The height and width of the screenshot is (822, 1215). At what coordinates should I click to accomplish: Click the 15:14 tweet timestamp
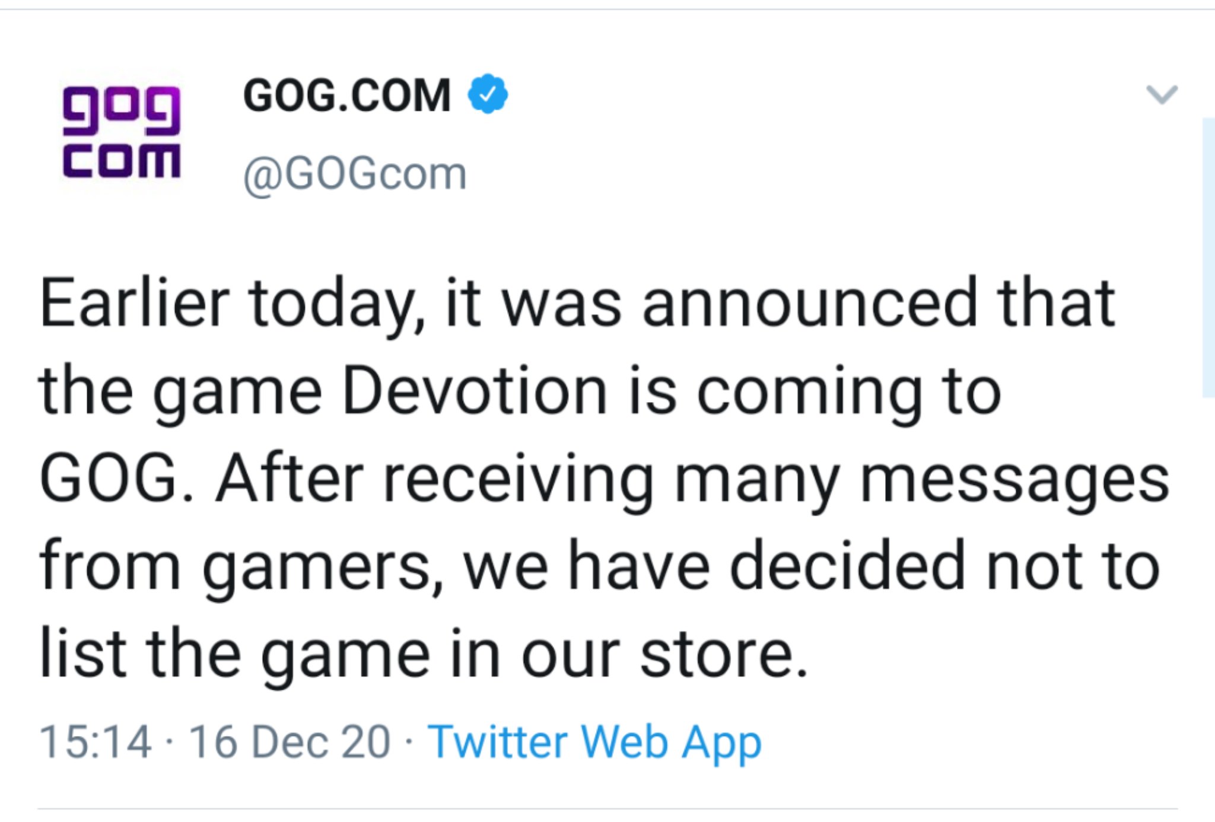(x=95, y=741)
